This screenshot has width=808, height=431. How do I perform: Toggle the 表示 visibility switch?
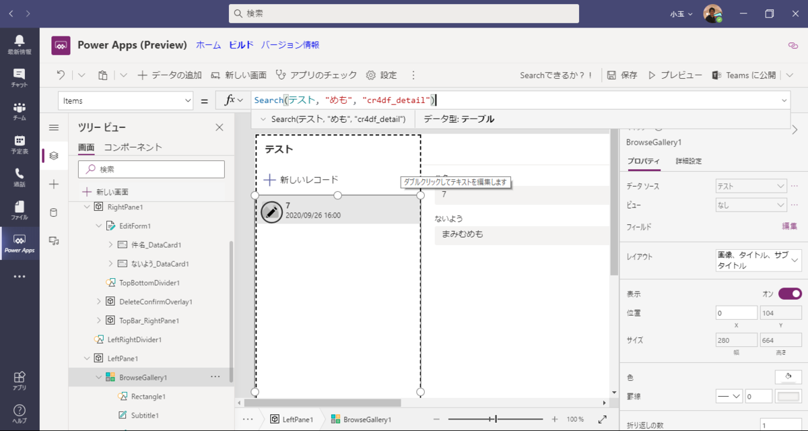point(790,294)
